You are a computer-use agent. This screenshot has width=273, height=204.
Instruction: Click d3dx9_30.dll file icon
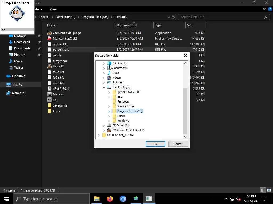tap(50, 88)
